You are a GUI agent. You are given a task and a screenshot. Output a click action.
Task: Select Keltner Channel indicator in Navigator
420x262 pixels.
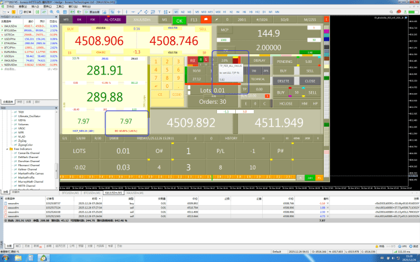[28, 170]
